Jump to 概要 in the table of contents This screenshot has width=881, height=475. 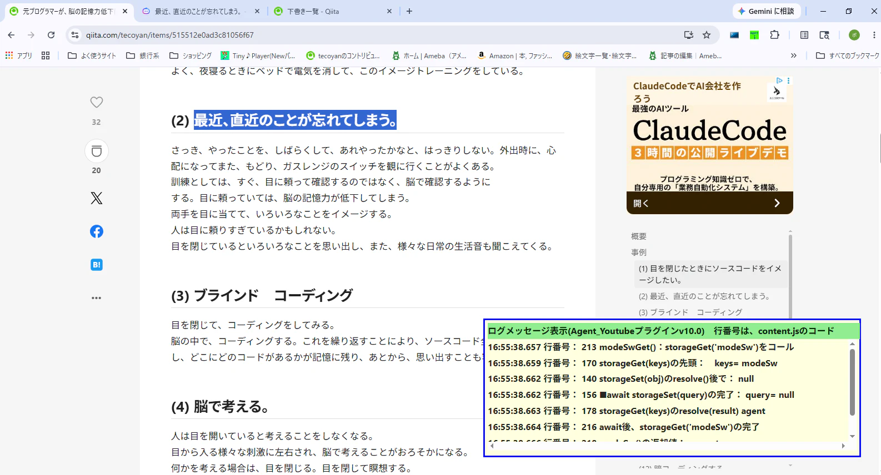click(639, 236)
